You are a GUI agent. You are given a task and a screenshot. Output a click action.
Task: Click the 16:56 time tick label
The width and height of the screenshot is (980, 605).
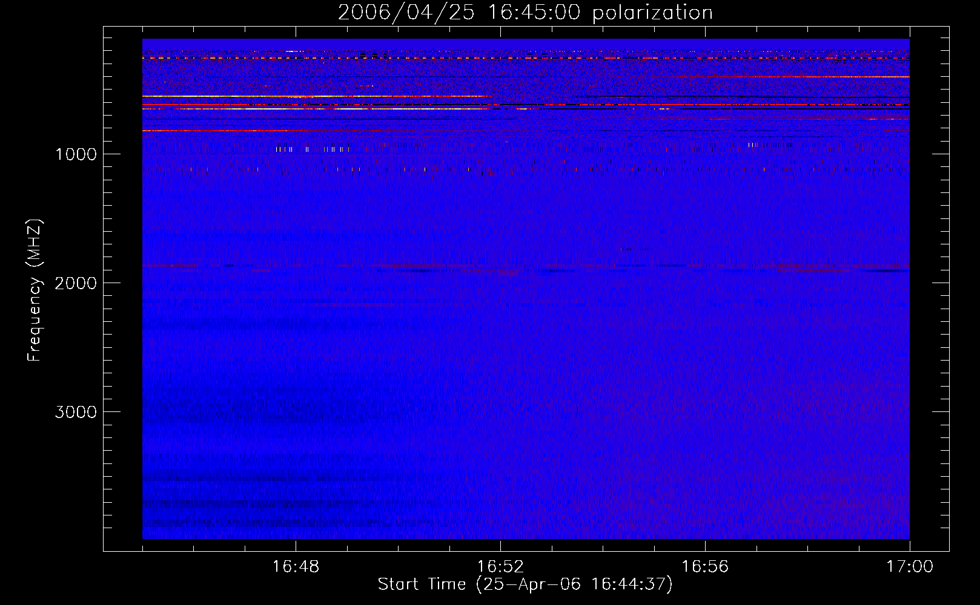705,567
